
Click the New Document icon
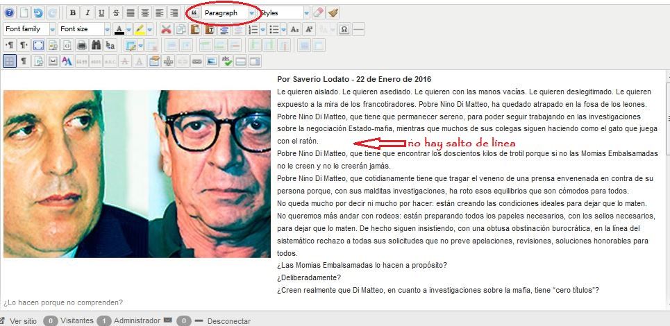(x=24, y=12)
